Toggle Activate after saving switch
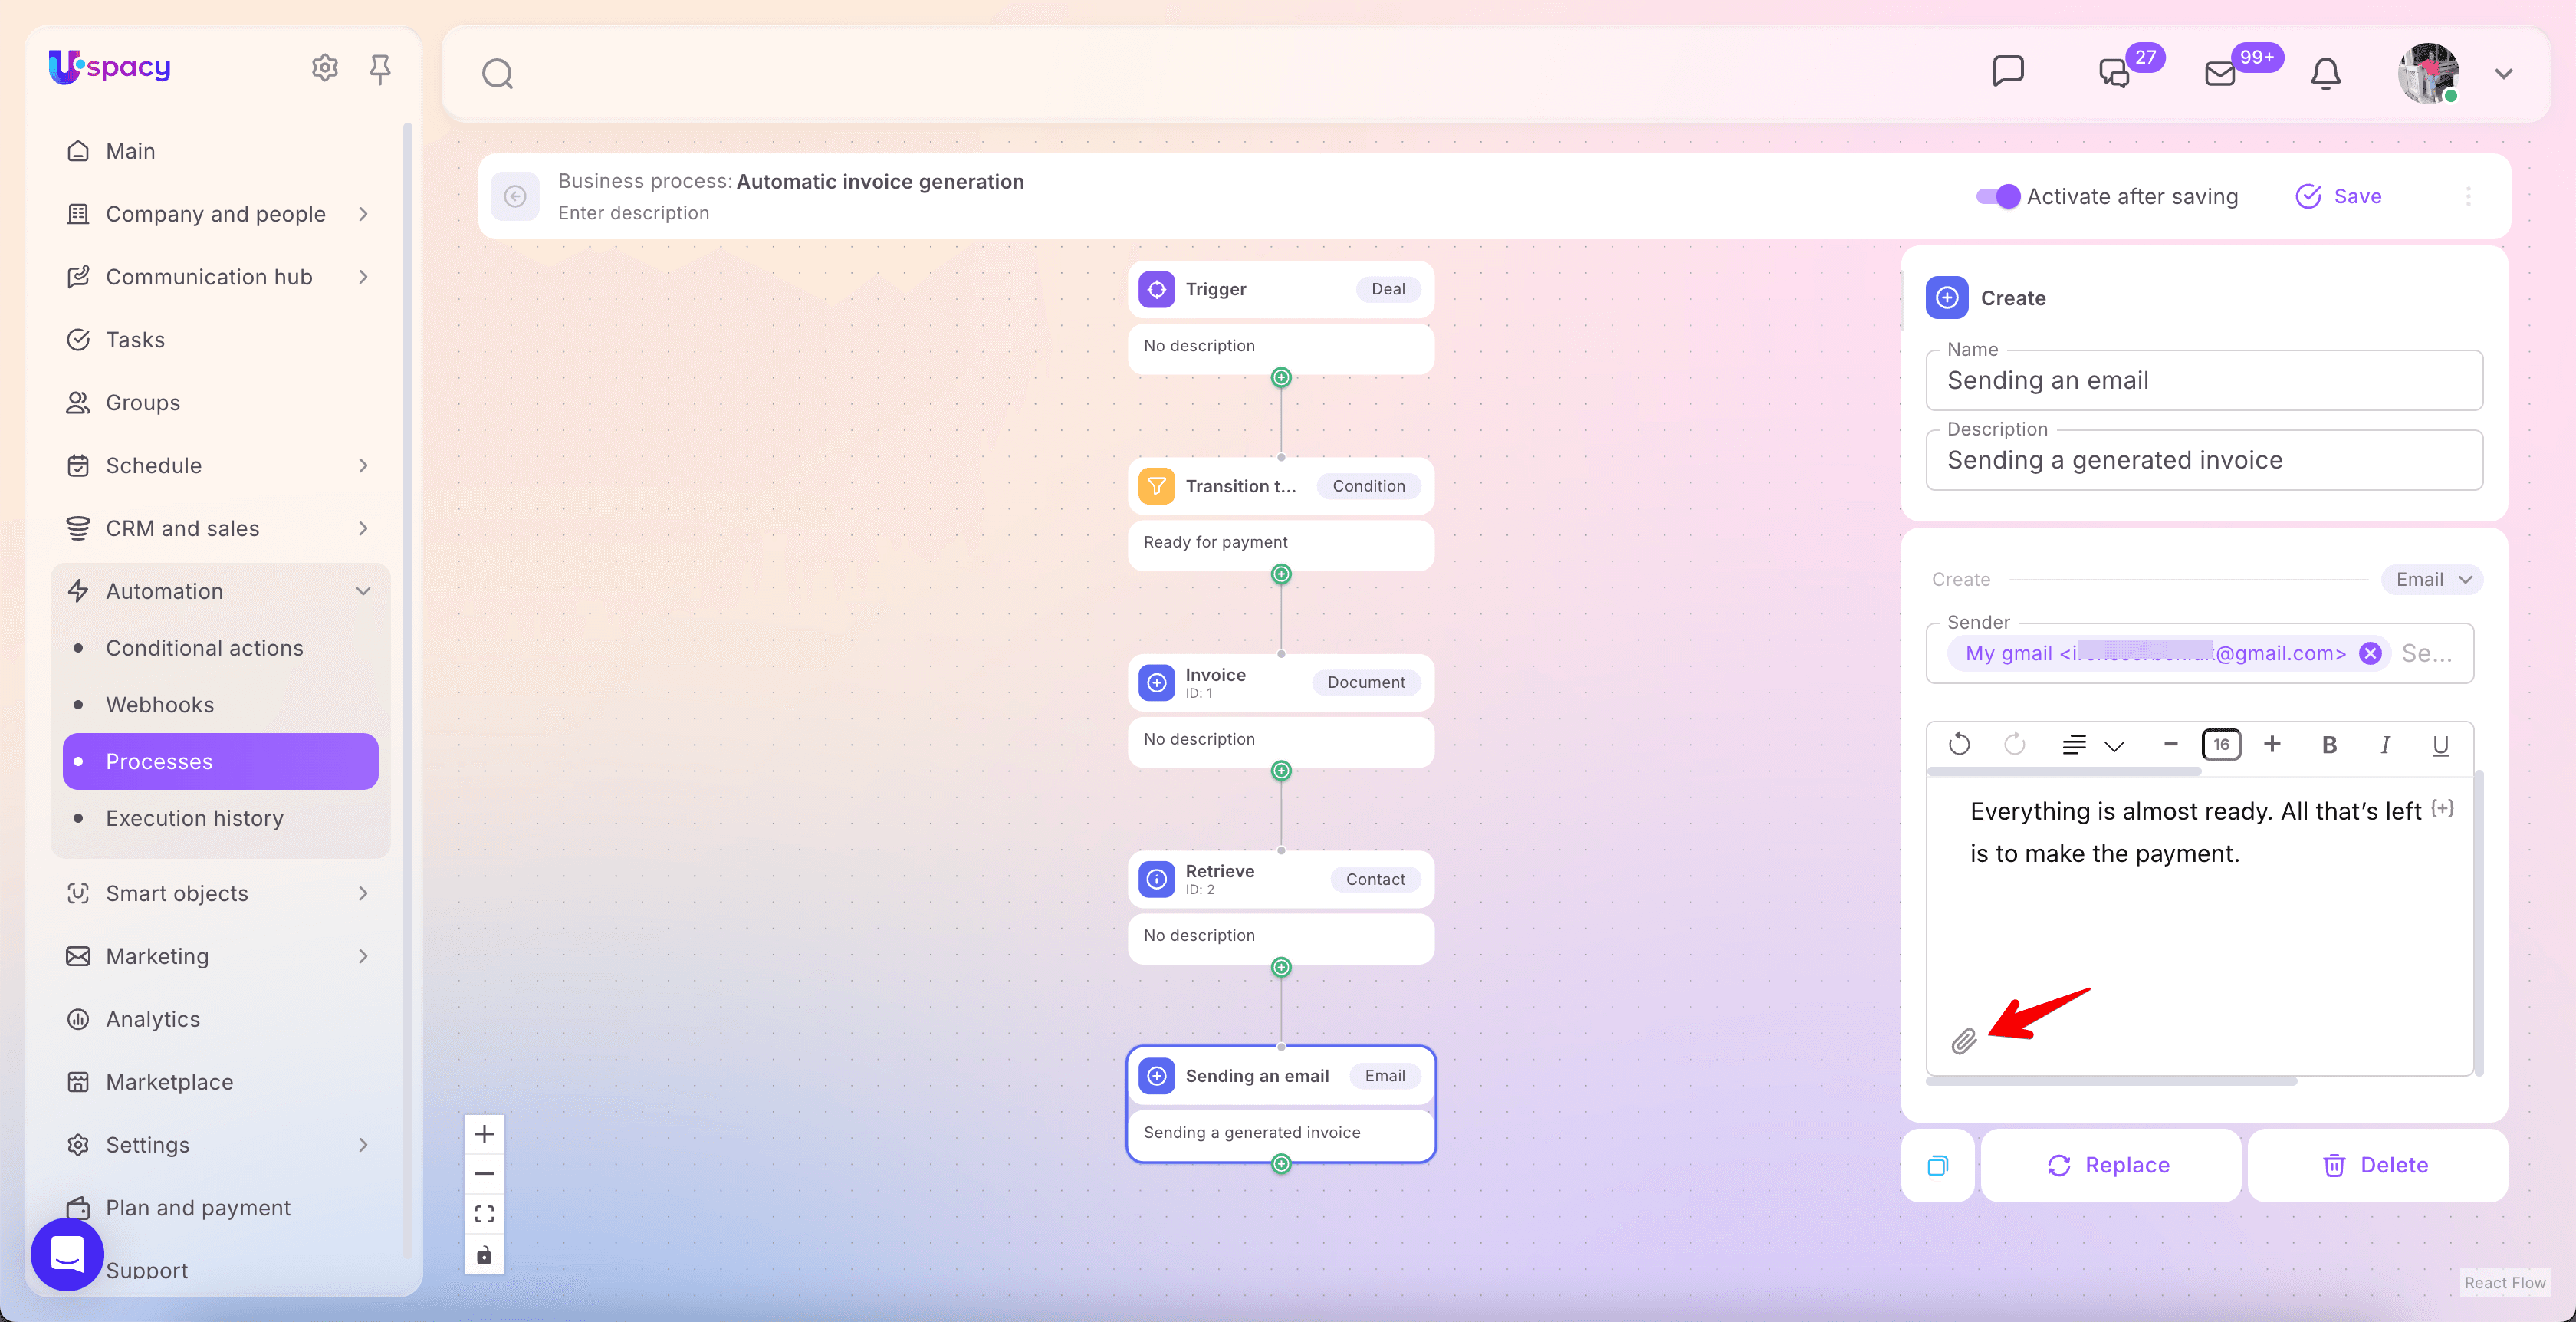 tap(1998, 196)
